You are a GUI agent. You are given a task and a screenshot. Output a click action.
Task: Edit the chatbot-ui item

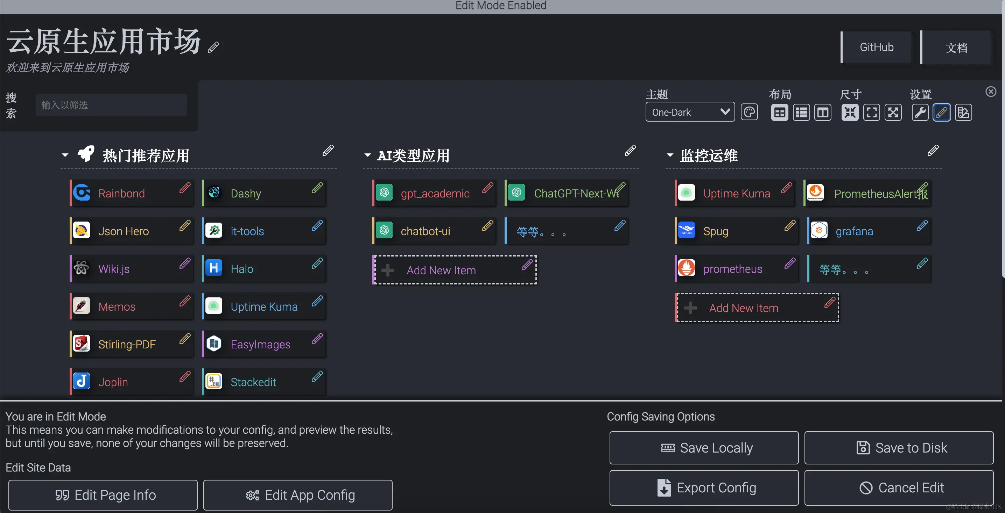488,225
